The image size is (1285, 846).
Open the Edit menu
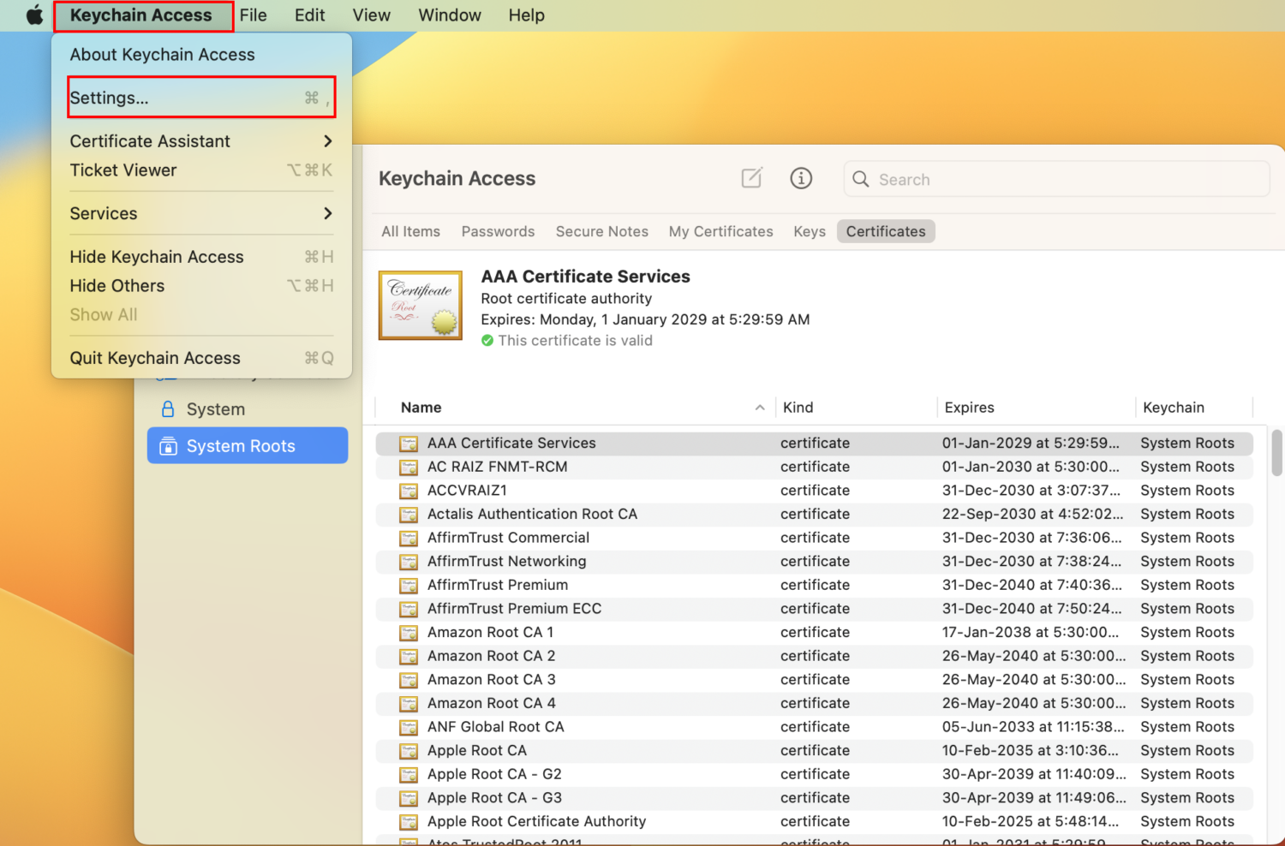click(x=310, y=15)
